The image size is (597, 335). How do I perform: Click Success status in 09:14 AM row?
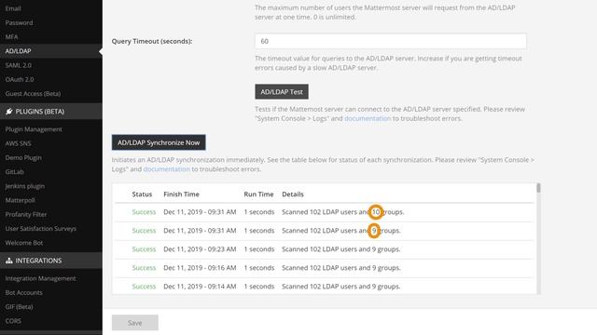pyautogui.click(x=144, y=287)
